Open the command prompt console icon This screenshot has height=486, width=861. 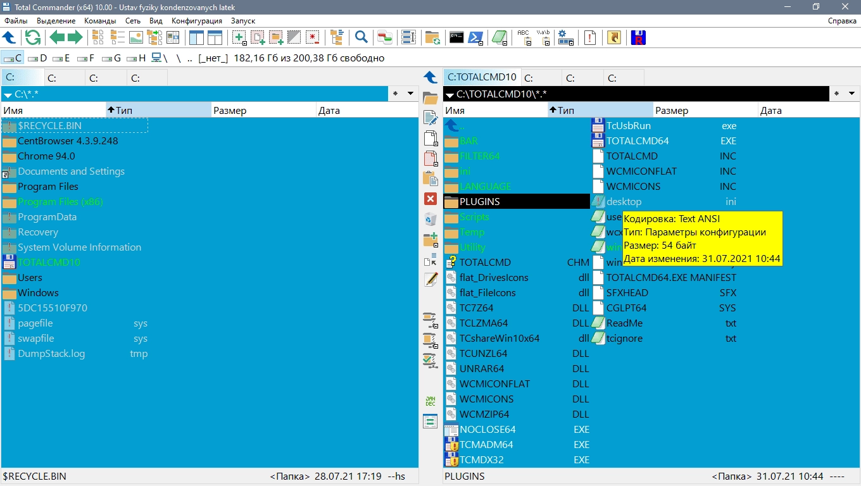pyautogui.click(x=456, y=37)
